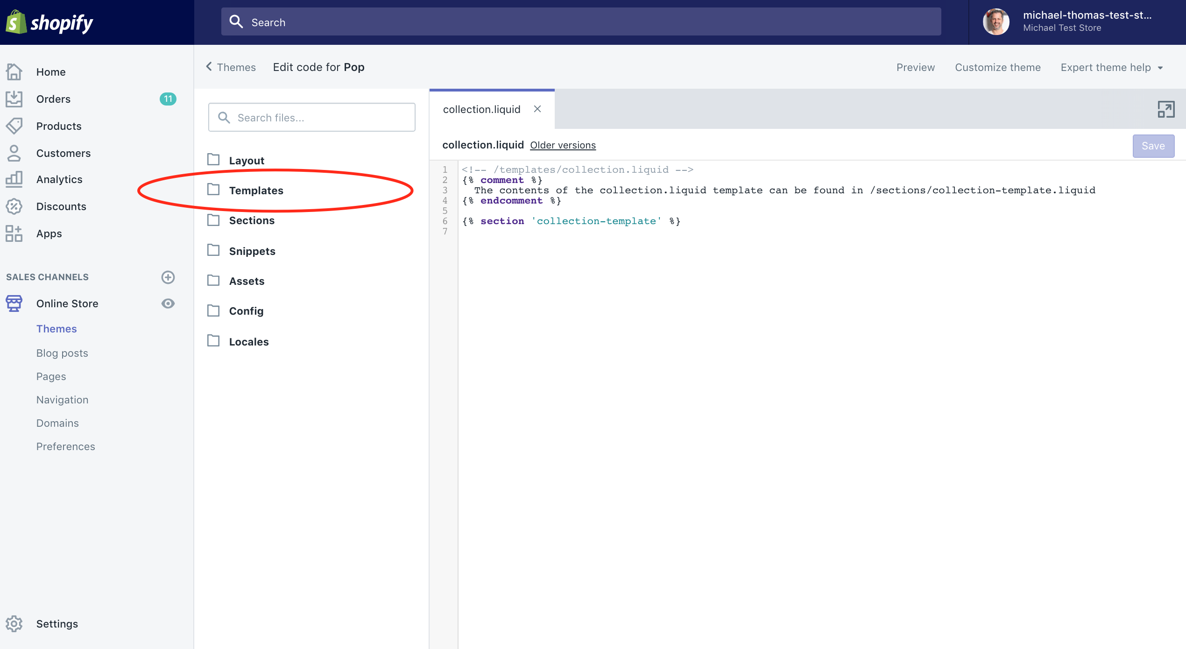Screen dimensions: 1186x649
Task: Click the Preview link
Action: 916,67
